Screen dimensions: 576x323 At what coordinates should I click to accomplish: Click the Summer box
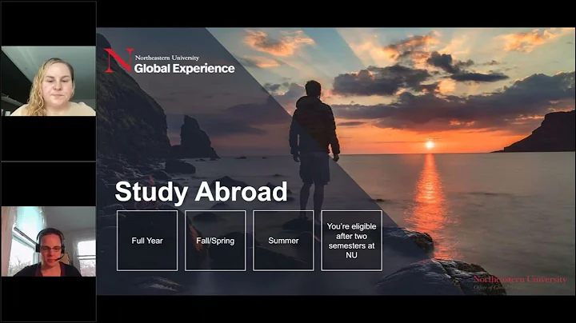283,241
